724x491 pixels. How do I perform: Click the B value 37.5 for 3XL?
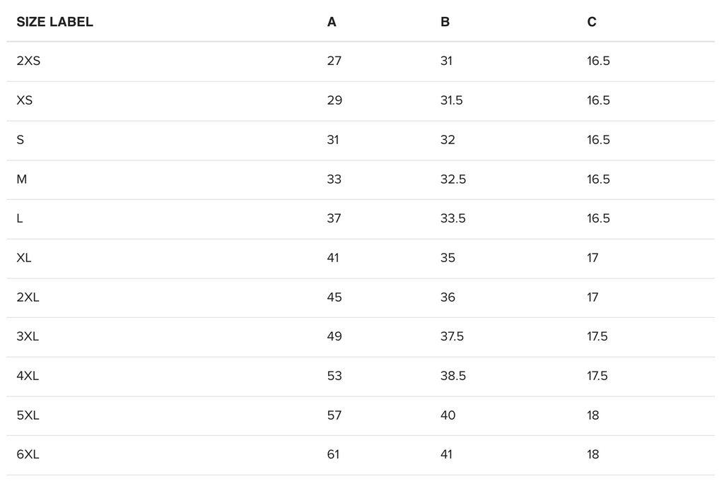click(x=452, y=336)
